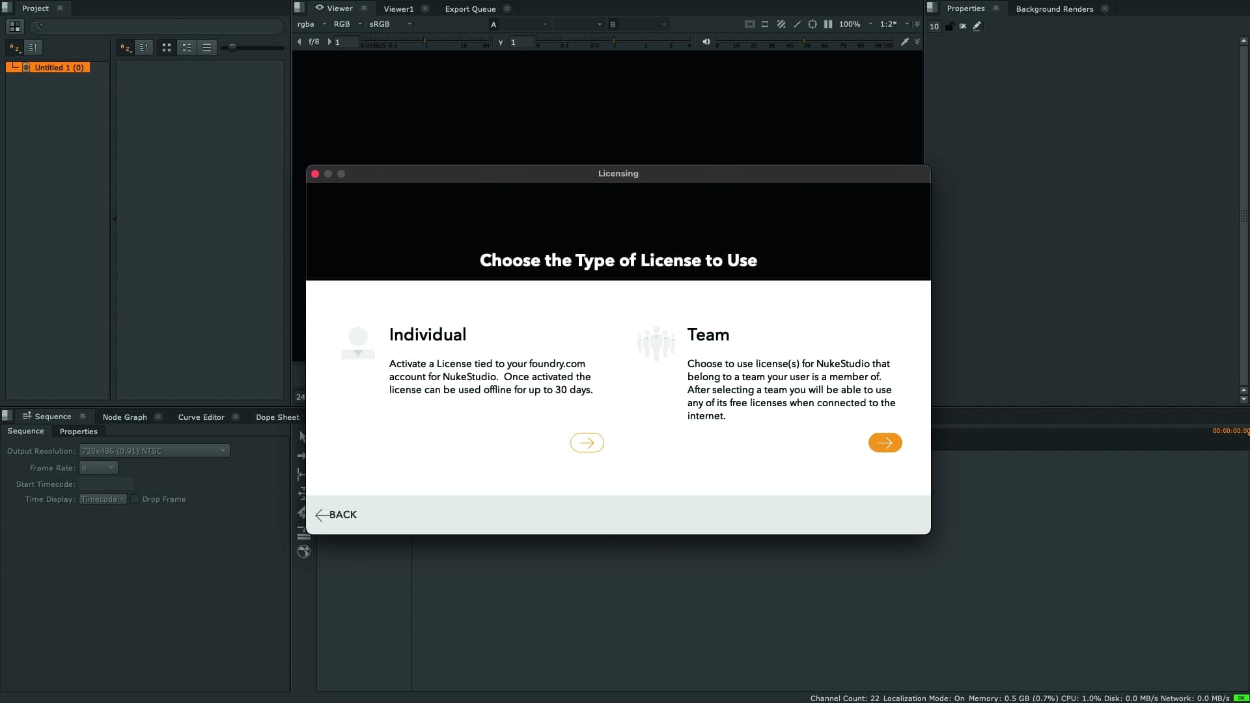This screenshot has height=703, width=1250.
Task: Open the Background Renders tab
Action: pos(1055,8)
